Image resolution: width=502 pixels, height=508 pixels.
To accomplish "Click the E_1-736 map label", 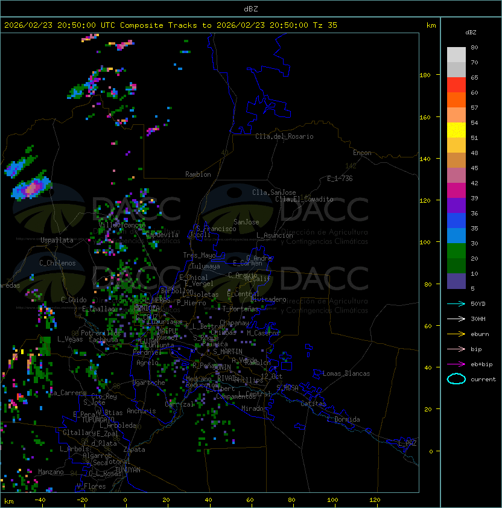I will pos(340,179).
